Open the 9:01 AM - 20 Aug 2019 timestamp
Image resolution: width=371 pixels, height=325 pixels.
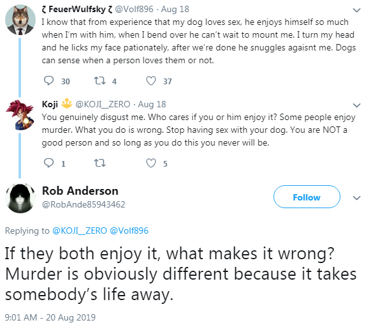click(x=50, y=317)
